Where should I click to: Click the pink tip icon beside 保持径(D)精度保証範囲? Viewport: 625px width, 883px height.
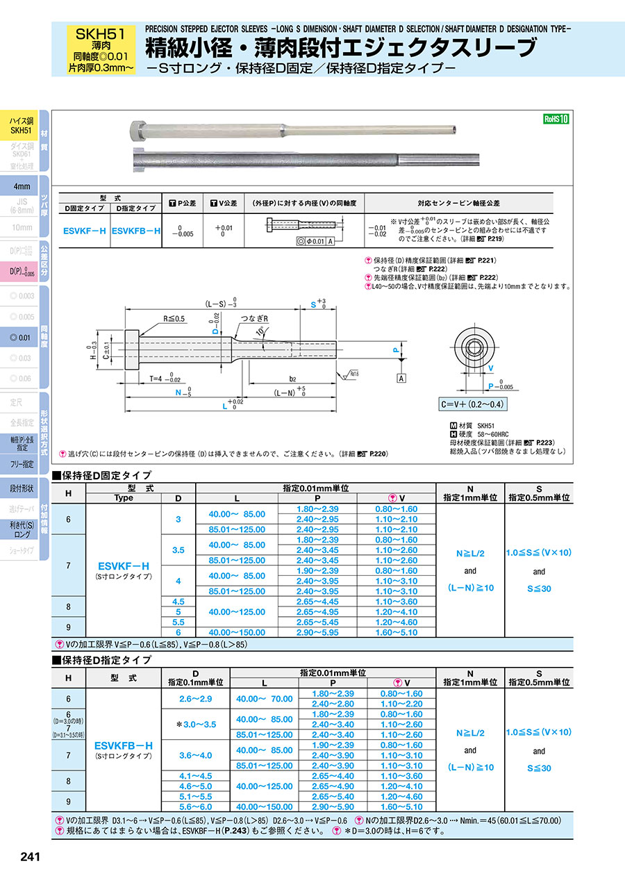click(x=368, y=260)
